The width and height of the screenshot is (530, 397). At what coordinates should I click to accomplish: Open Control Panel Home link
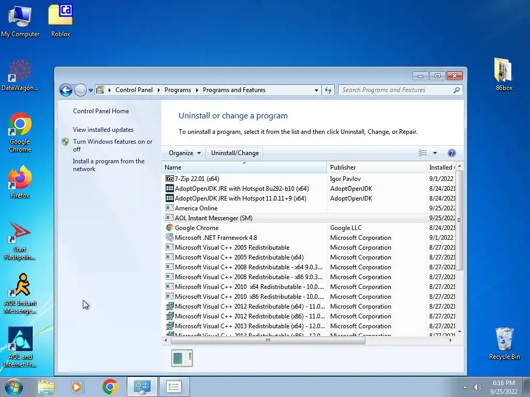point(101,111)
